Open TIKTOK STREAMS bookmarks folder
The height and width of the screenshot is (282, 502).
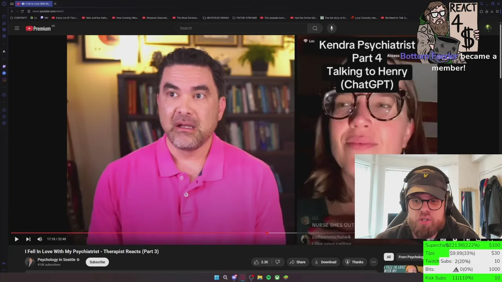click(x=245, y=18)
